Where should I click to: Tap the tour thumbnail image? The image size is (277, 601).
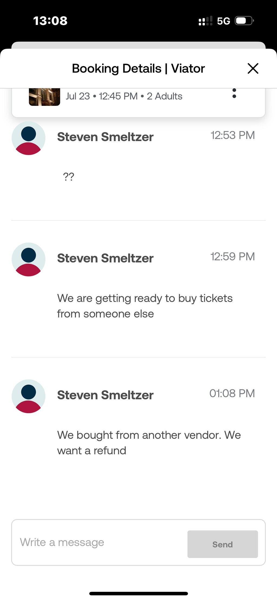pyautogui.click(x=44, y=97)
